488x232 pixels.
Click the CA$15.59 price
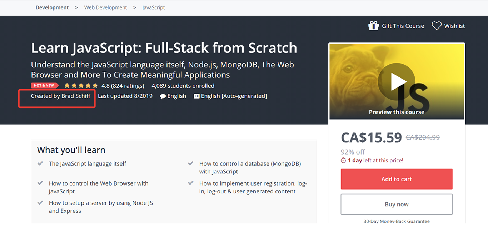(x=372, y=138)
